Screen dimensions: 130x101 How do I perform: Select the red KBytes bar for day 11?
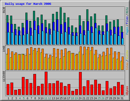click(x=46, y=83)
